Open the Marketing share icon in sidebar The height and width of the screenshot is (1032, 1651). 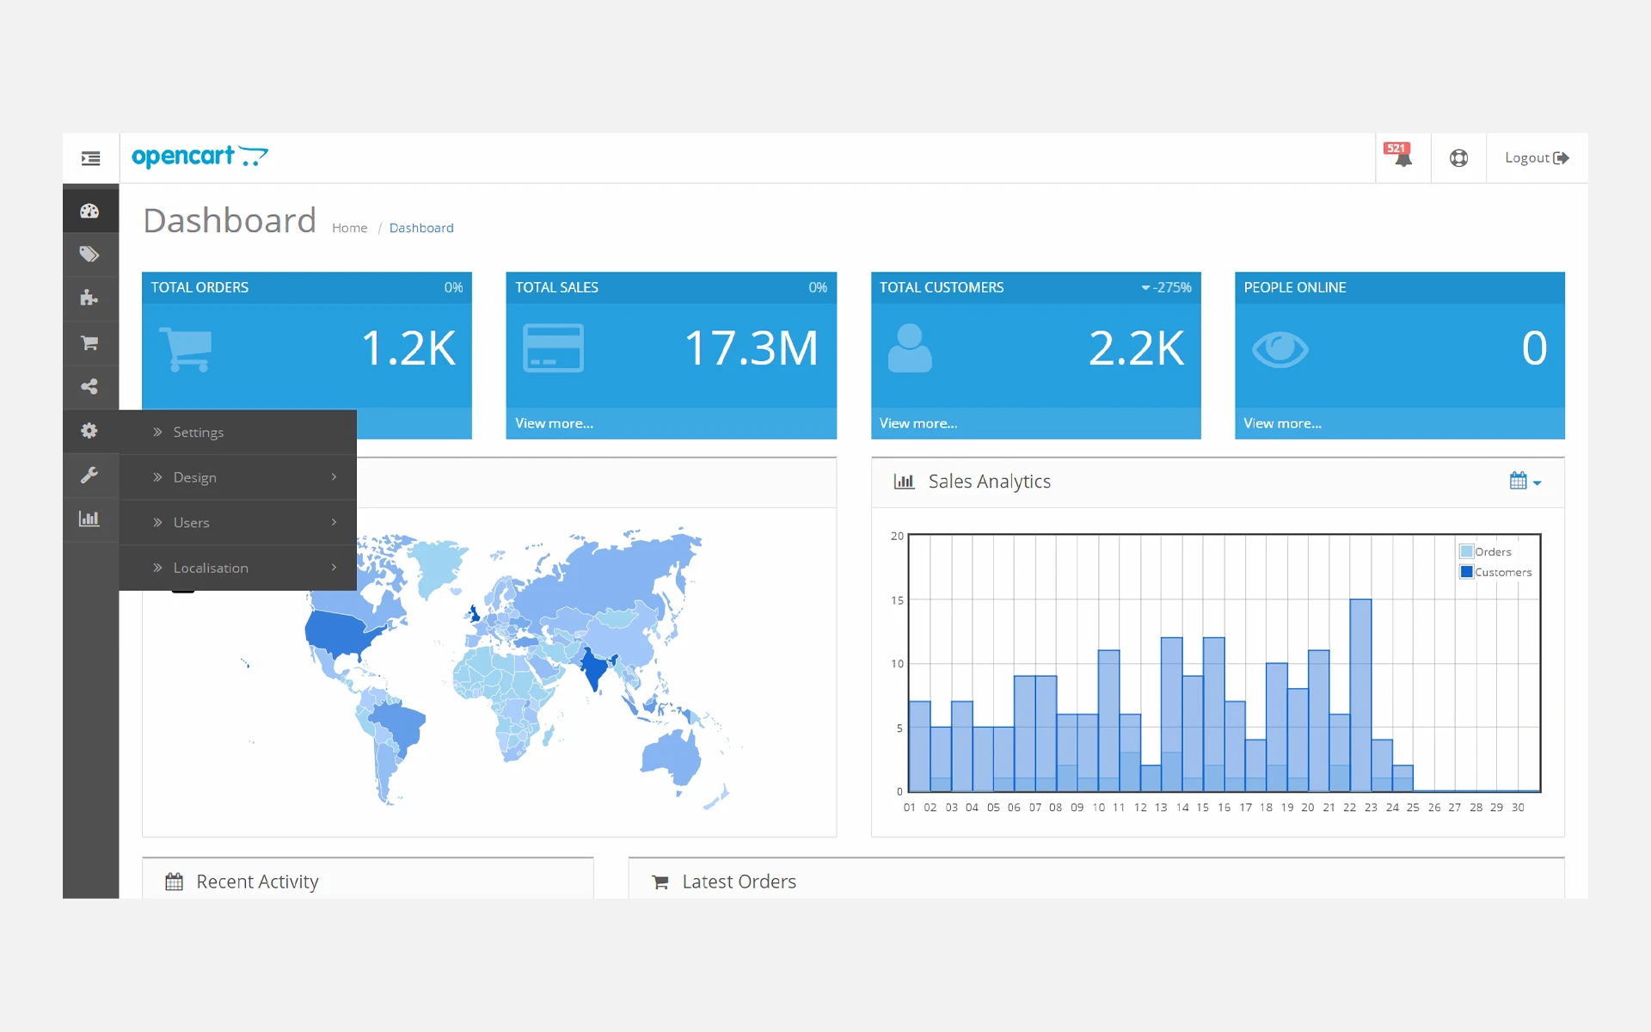pos(89,387)
